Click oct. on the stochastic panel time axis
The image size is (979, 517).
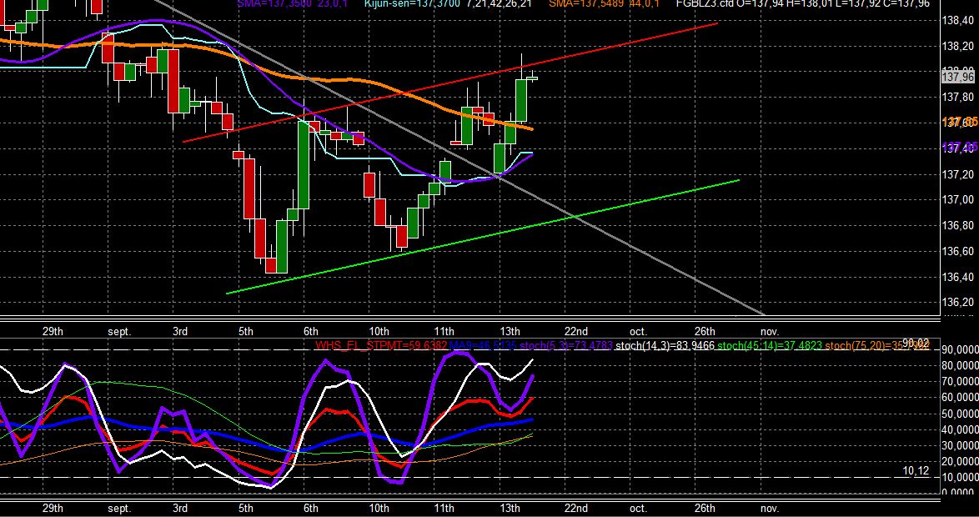tap(638, 508)
